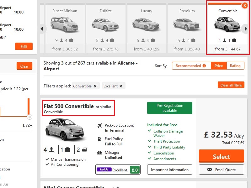Sort results by Recommended
The height and width of the screenshot is (188, 251).
191,66
